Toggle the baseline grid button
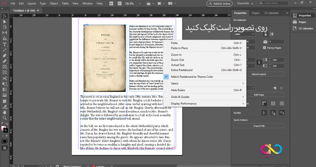This screenshot has width=316, height=167. 273,103
